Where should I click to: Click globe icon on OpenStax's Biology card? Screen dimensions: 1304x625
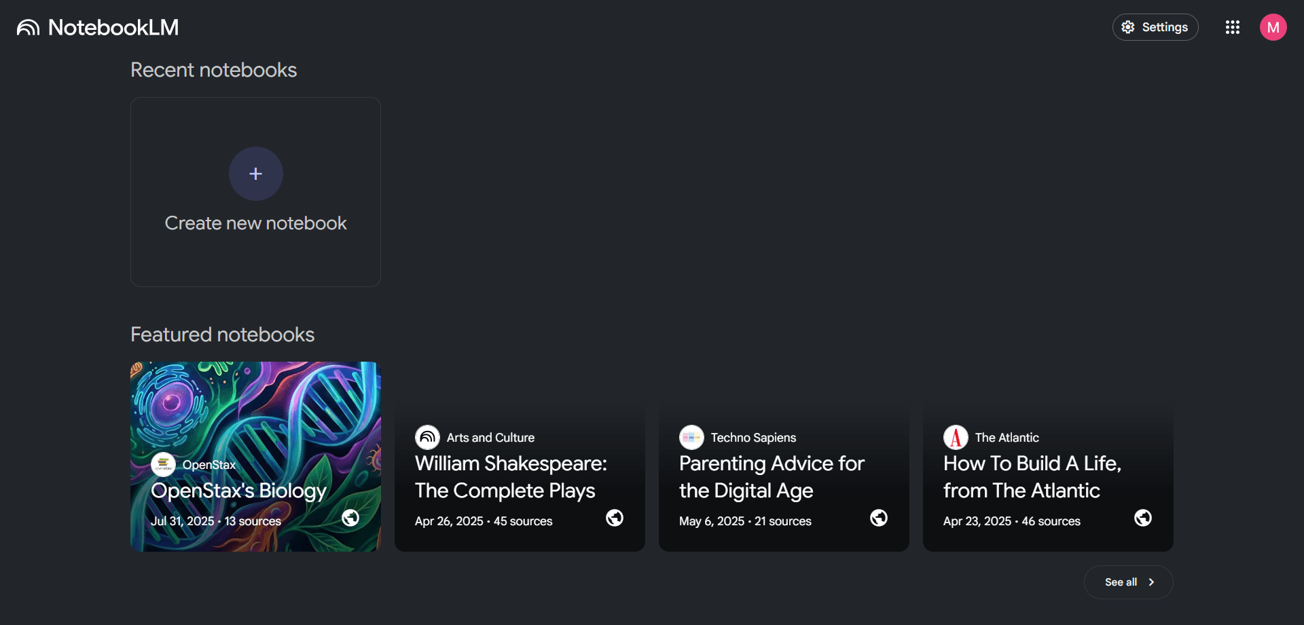click(350, 518)
